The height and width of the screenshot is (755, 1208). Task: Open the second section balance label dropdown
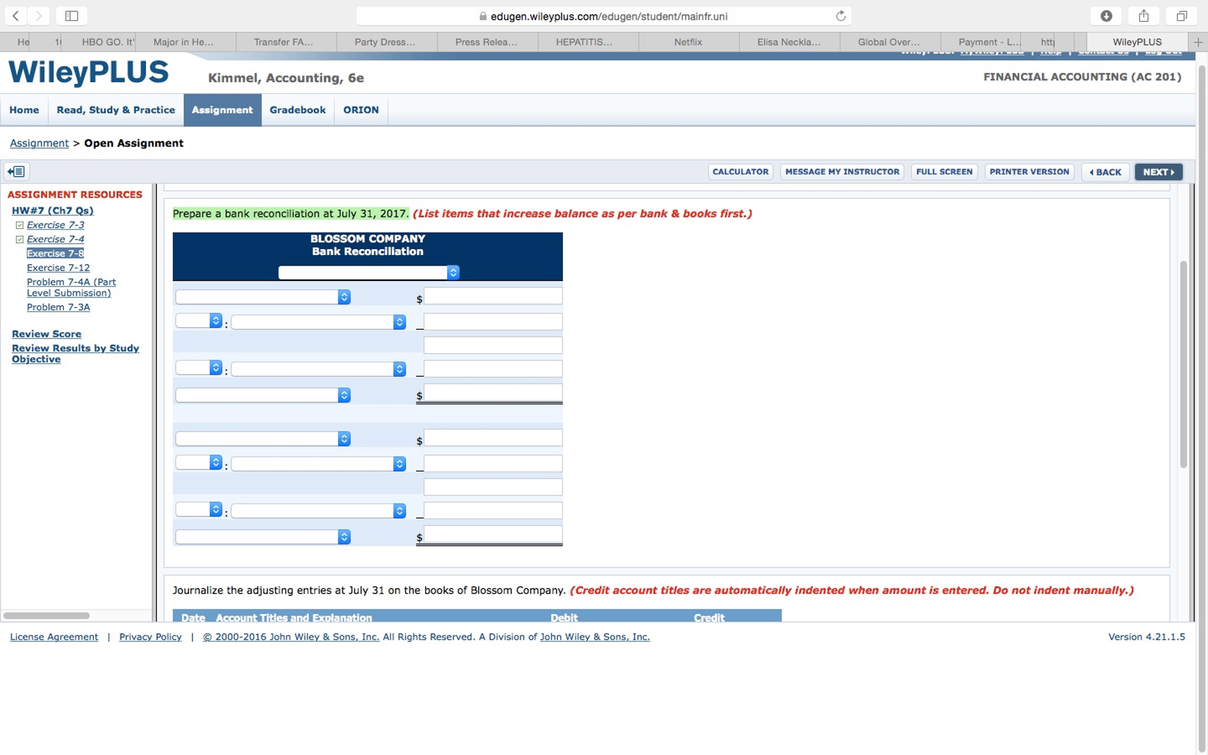[263, 439]
